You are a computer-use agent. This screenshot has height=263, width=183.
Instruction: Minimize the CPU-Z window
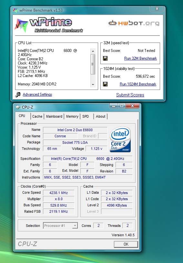pos(114,106)
